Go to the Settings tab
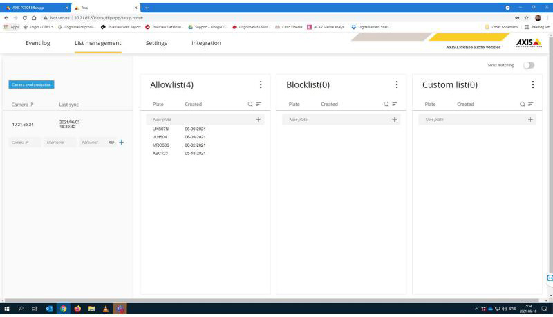 (x=156, y=43)
